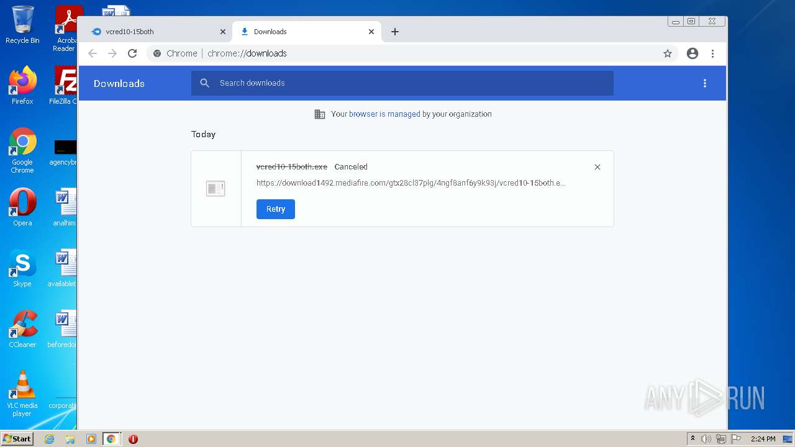Open the Acrobat Reader desktop shortcut

[66, 29]
